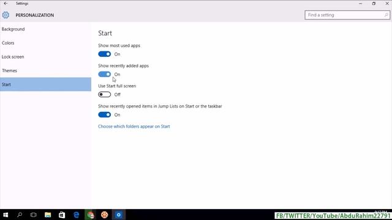Restore down the Settings window
This screenshot has width=392, height=220.
[x=374, y=4]
